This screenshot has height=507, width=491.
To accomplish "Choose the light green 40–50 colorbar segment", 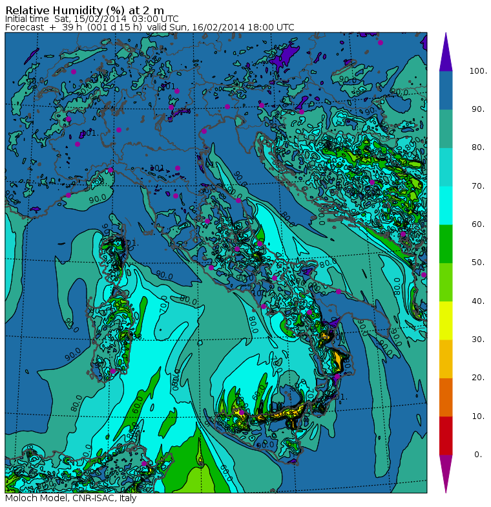I will [446, 282].
